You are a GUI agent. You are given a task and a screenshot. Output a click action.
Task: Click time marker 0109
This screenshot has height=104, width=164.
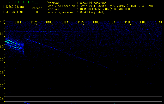(143, 22)
